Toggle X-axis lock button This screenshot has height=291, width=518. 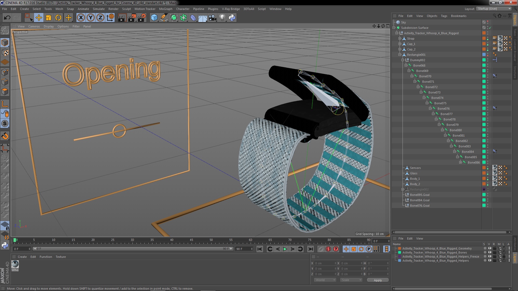coord(81,18)
